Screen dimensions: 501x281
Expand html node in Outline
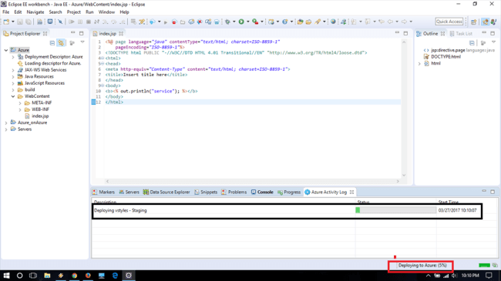click(419, 64)
